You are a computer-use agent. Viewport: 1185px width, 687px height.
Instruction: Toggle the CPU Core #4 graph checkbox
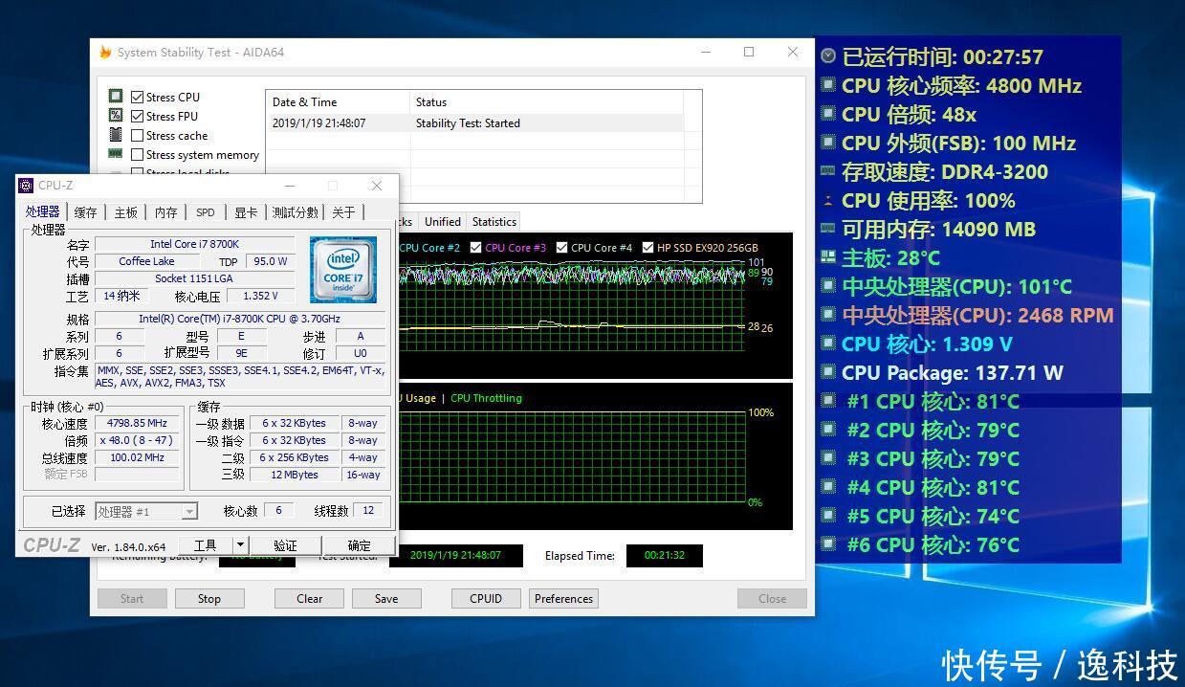coord(562,248)
